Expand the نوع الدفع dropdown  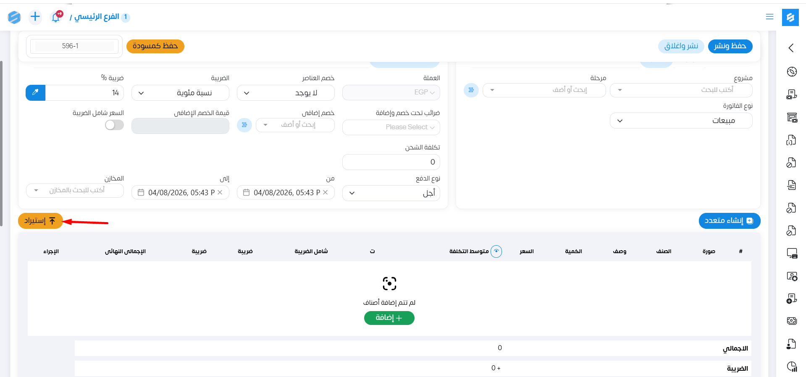(391, 193)
